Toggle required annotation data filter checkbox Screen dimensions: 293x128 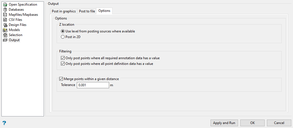63,58
